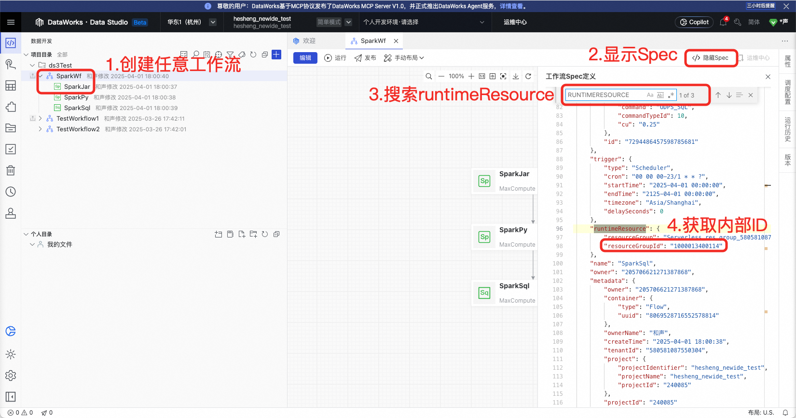Open the recycle bin icon in sidebar
Viewport: 796px width, 418px height.
click(x=11, y=170)
